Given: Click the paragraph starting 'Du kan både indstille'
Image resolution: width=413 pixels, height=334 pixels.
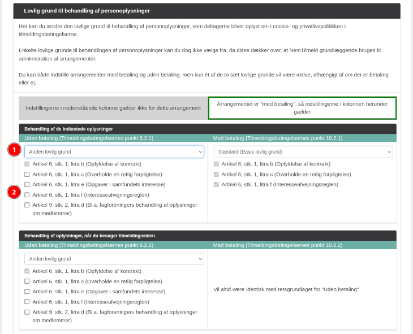Looking at the screenshot, I should [203, 79].
